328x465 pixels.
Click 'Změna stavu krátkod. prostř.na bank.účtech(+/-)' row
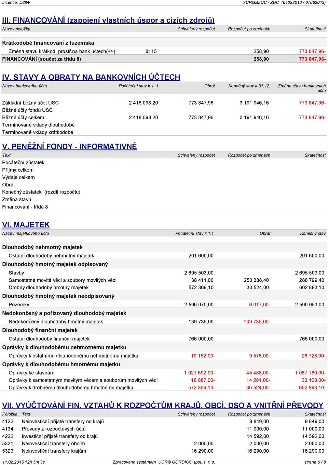[164, 51]
